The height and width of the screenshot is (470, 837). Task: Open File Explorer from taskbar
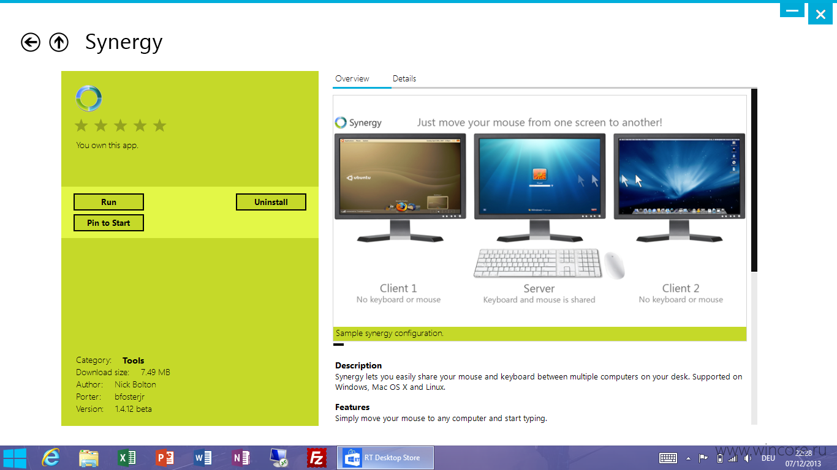pos(89,458)
